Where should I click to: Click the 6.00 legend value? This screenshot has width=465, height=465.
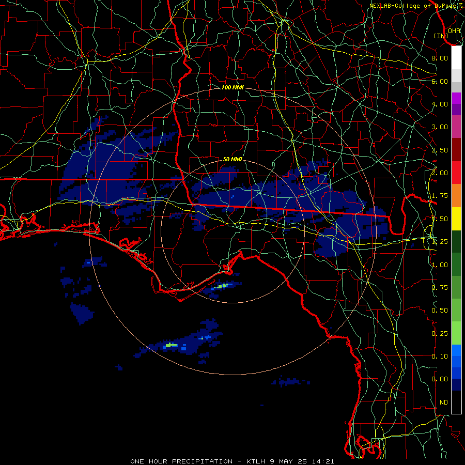440,81
